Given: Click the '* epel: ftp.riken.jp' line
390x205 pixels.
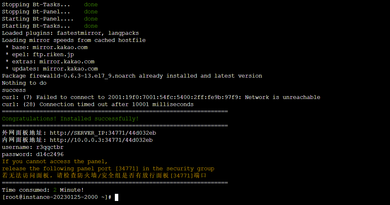Looking at the screenshot, I should [x=40, y=54].
